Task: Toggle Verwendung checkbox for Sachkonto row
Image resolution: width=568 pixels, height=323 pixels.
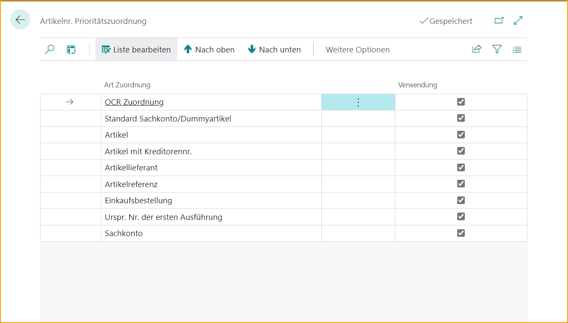Action: (x=461, y=233)
